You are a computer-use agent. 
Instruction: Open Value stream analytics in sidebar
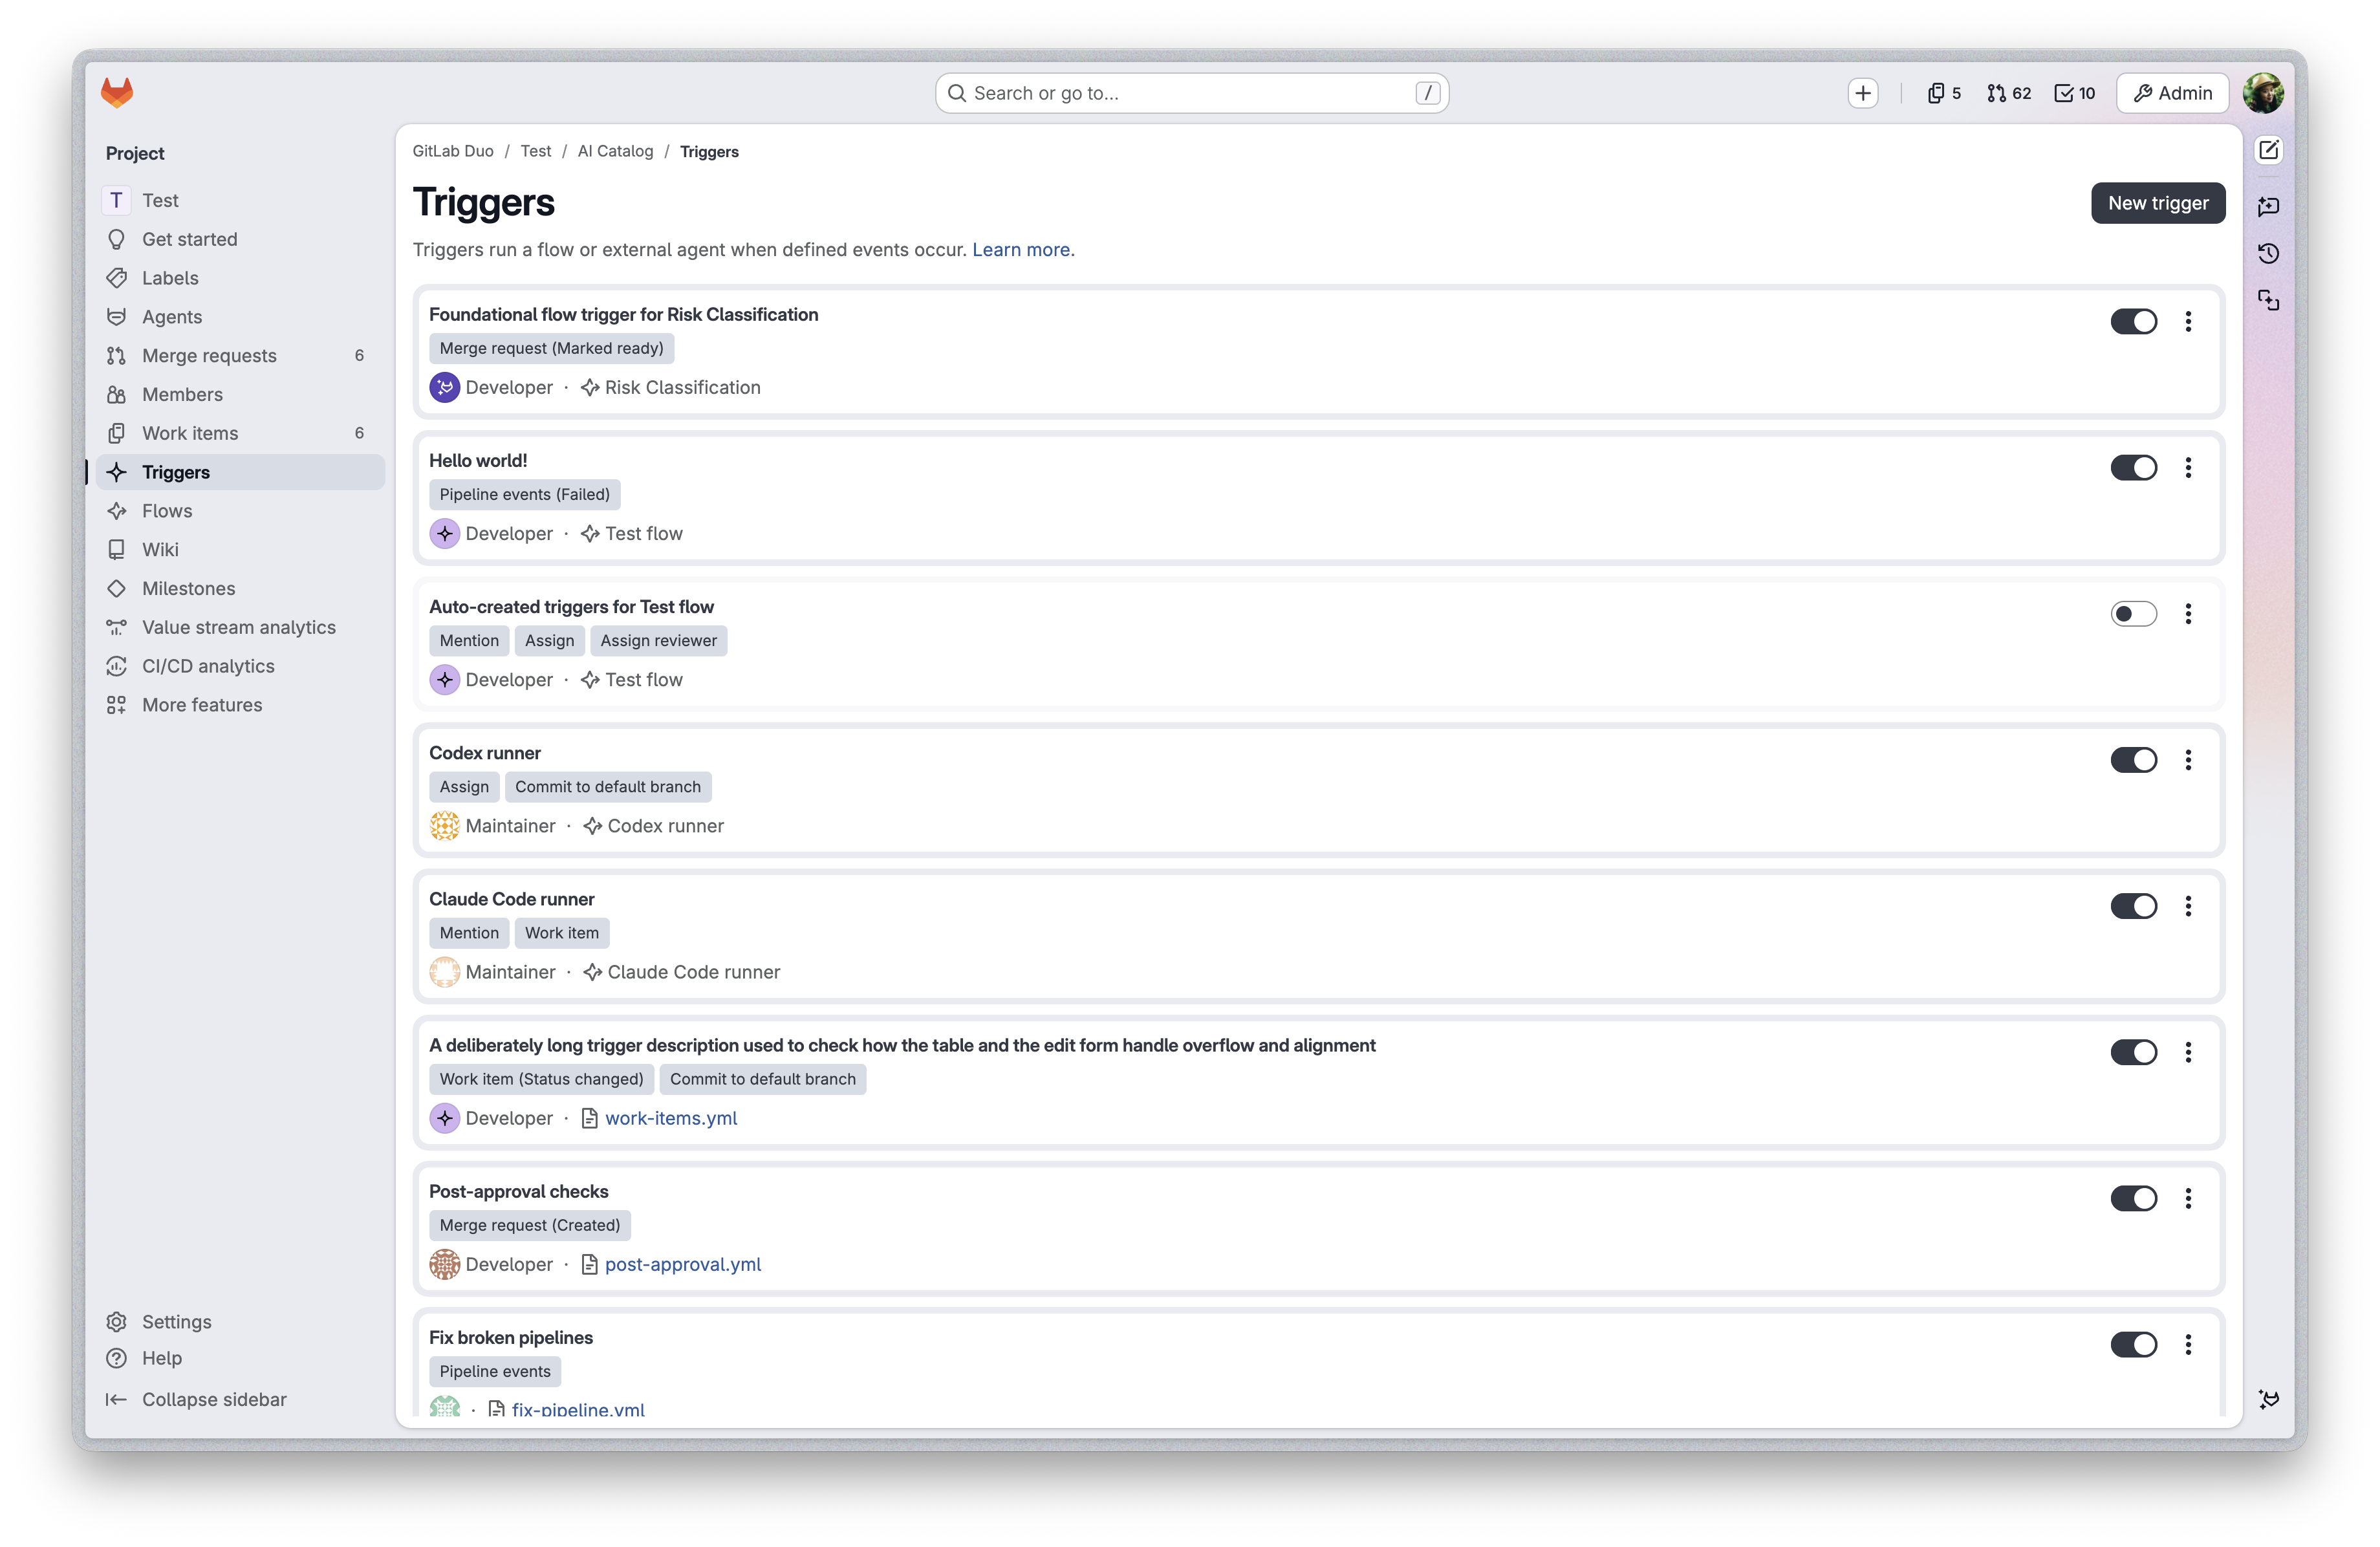pos(240,627)
